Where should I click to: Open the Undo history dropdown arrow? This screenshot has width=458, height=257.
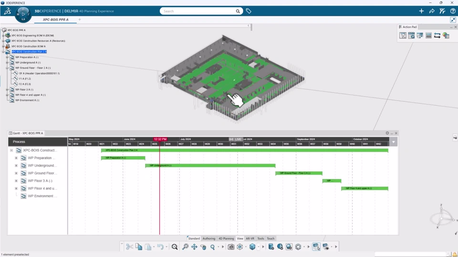(x=167, y=247)
